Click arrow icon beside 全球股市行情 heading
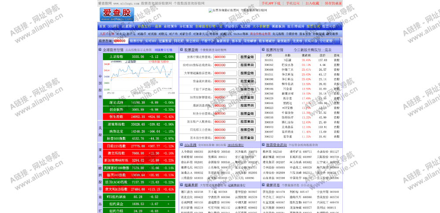Viewport: 440px width, 213px height. (x=100, y=50)
